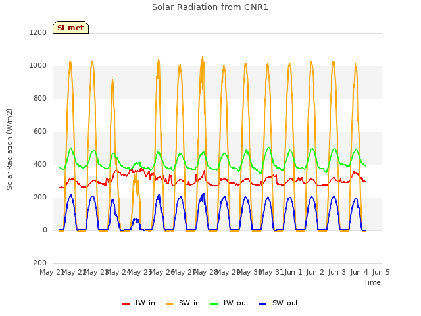The width and height of the screenshot is (421, 316).
Task: Click the blue SW_out legend swatch
Action: pyautogui.click(x=263, y=304)
